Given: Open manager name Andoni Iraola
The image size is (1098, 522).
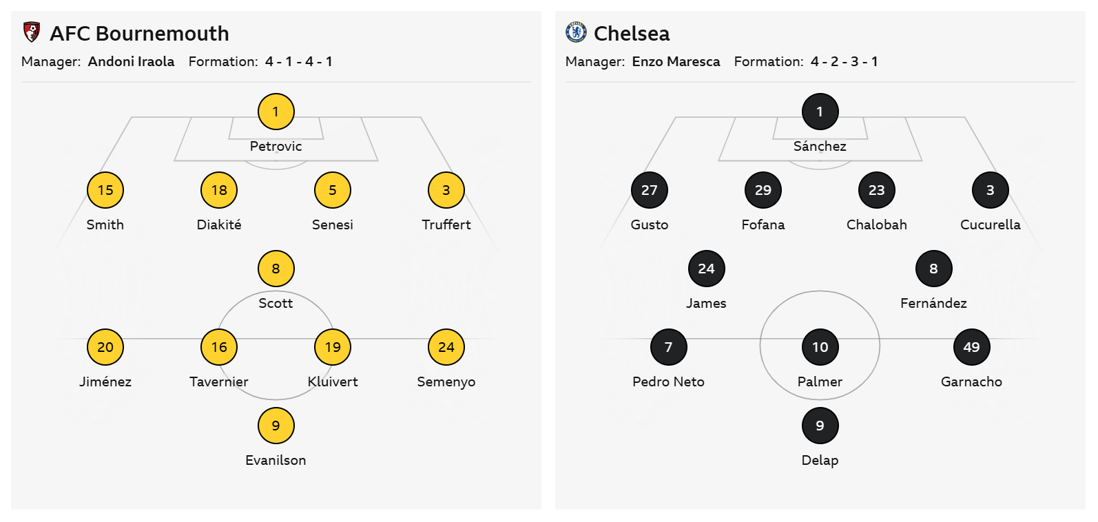Looking at the screenshot, I should (x=131, y=61).
